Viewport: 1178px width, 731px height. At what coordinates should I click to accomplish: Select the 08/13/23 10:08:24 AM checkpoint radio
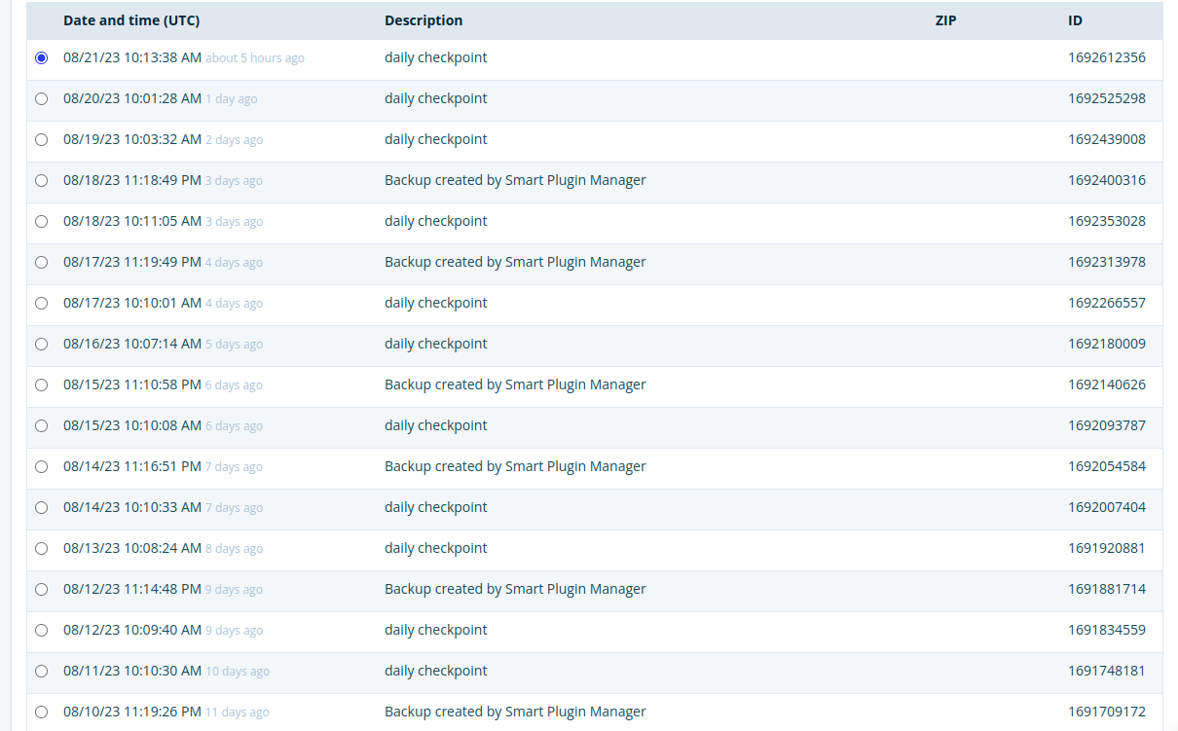click(41, 549)
